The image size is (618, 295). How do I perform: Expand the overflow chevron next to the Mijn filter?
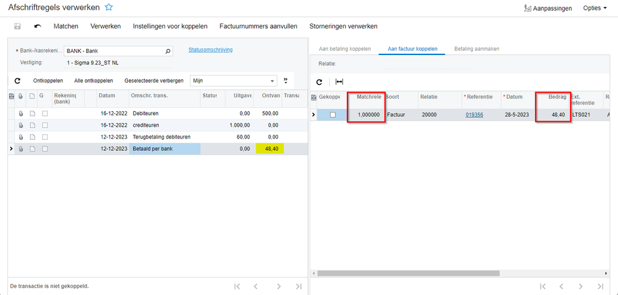(286, 80)
